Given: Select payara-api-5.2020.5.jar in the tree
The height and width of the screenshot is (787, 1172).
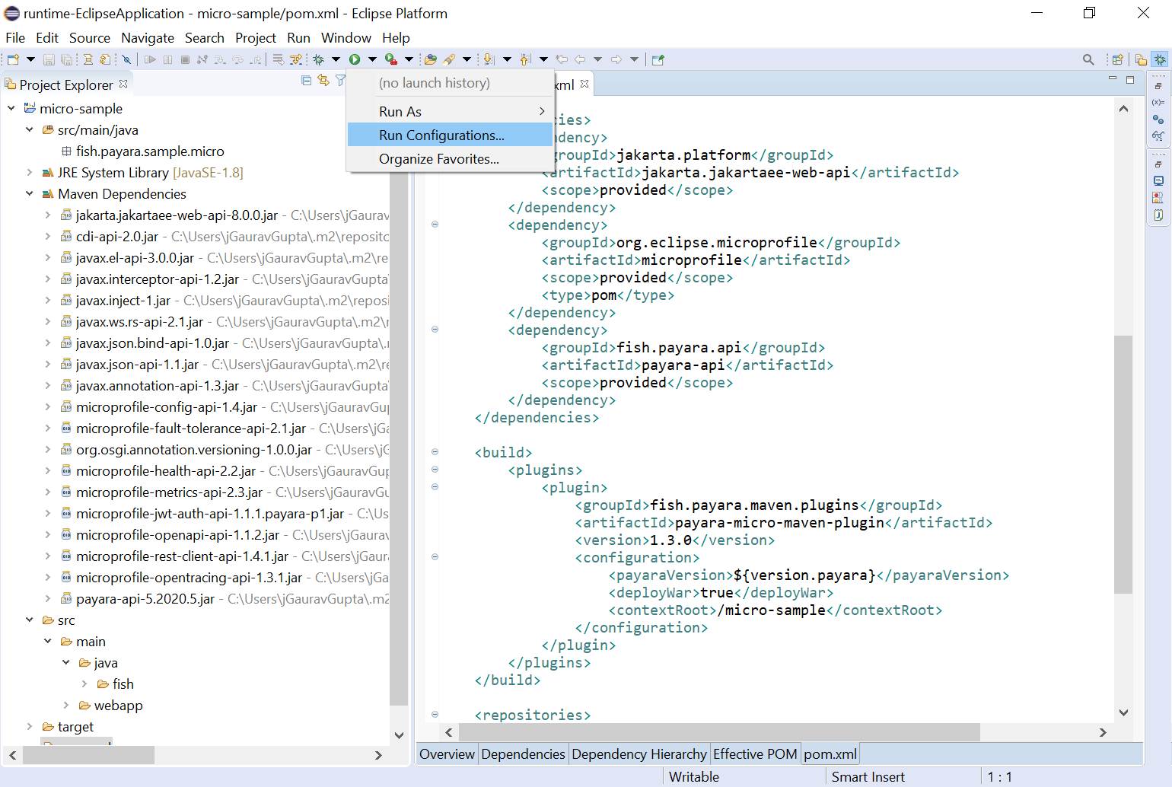Looking at the screenshot, I should [145, 599].
